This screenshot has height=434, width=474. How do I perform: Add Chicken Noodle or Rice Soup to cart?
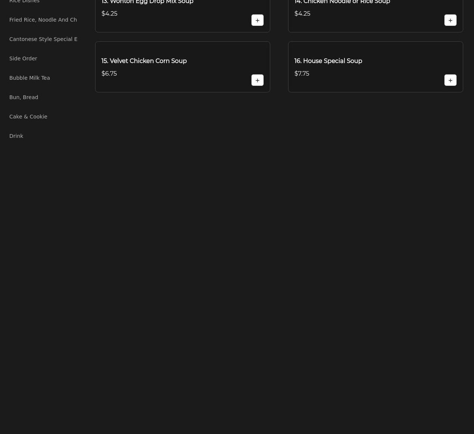coord(450,20)
